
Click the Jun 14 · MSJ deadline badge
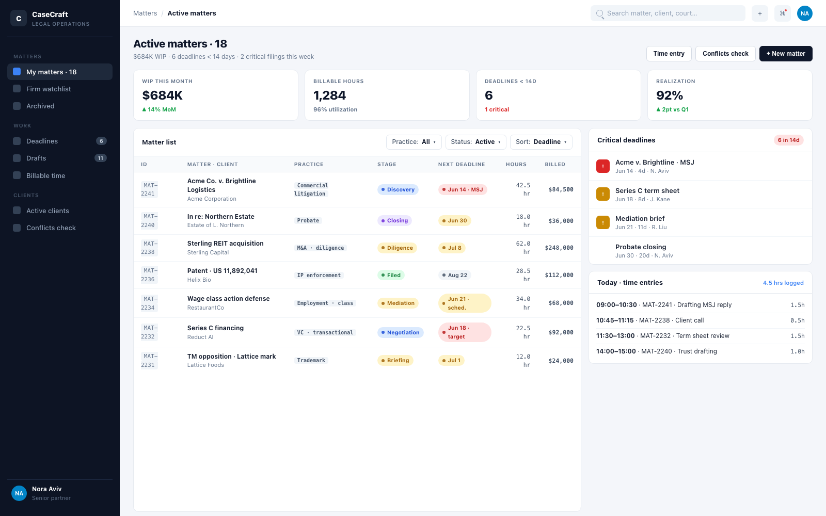[x=463, y=189]
